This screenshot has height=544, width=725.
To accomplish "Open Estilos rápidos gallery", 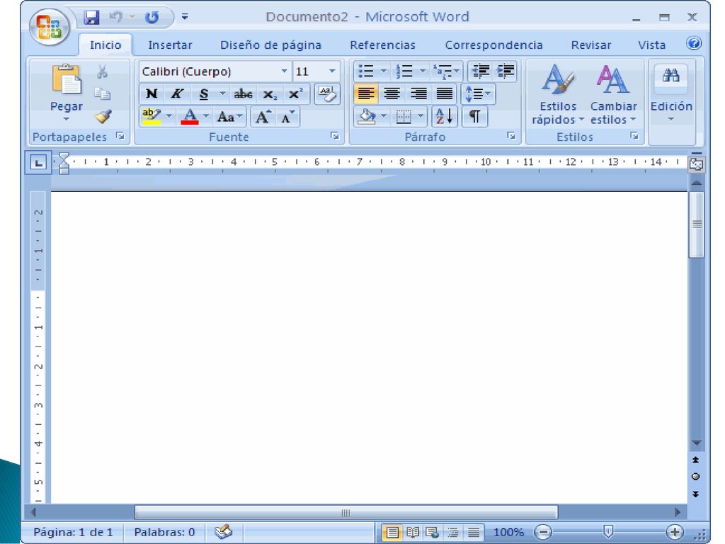I will point(558,95).
